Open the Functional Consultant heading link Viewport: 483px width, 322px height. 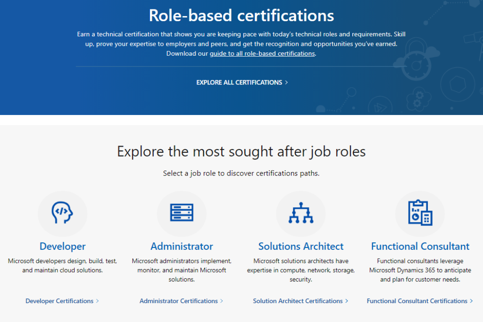[420, 246]
